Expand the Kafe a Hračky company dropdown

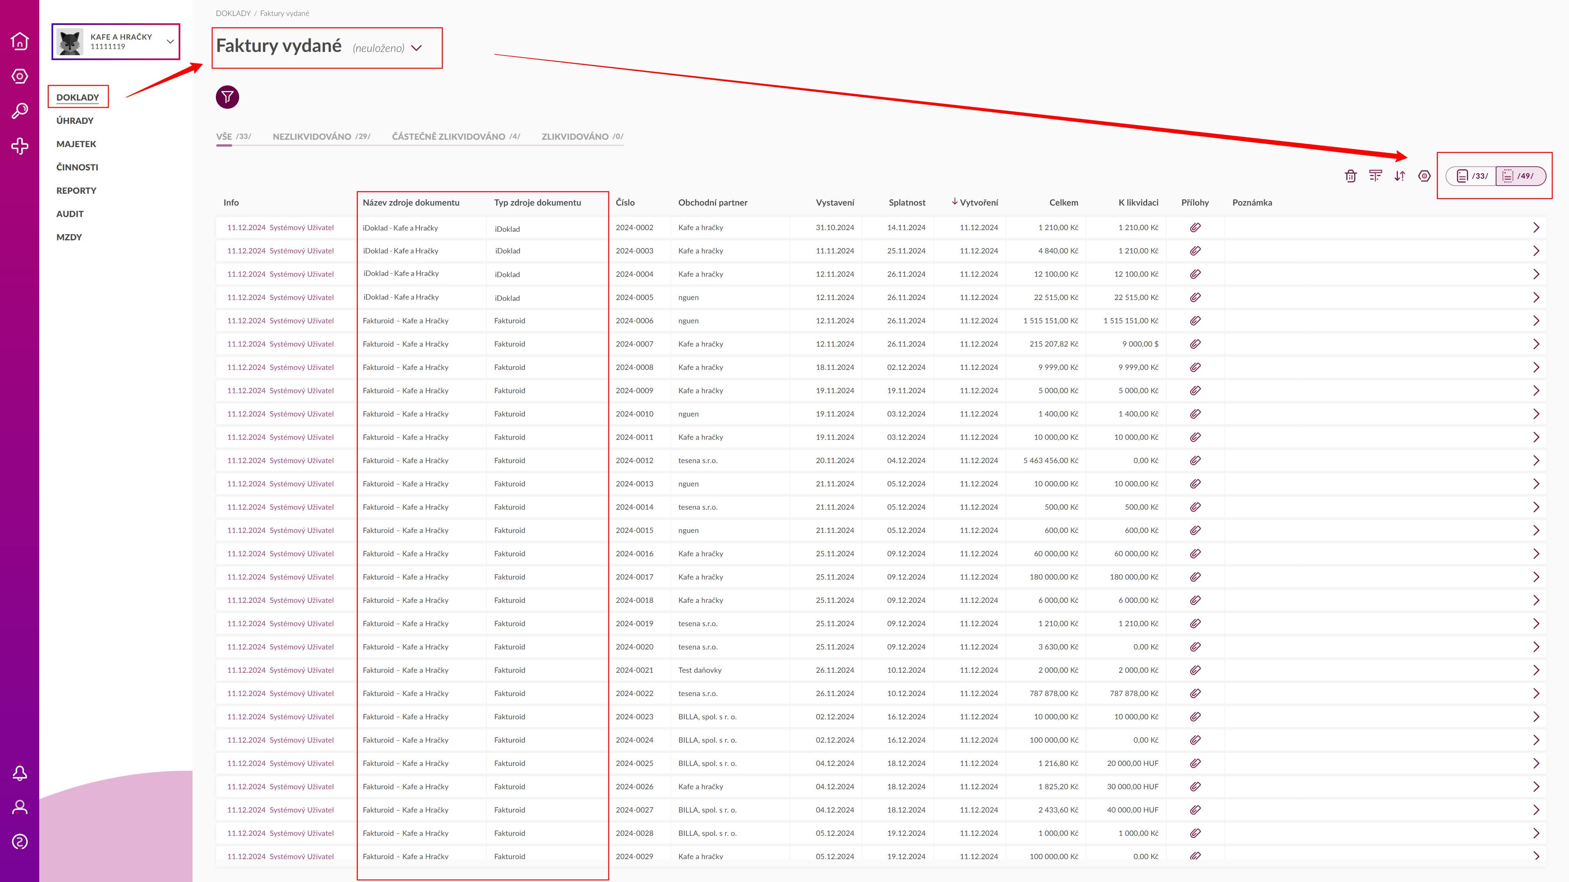click(x=170, y=41)
